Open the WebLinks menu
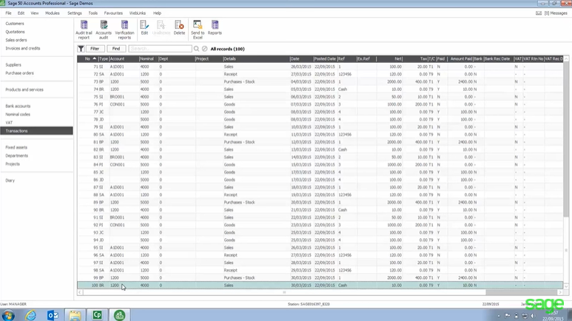 [138, 13]
